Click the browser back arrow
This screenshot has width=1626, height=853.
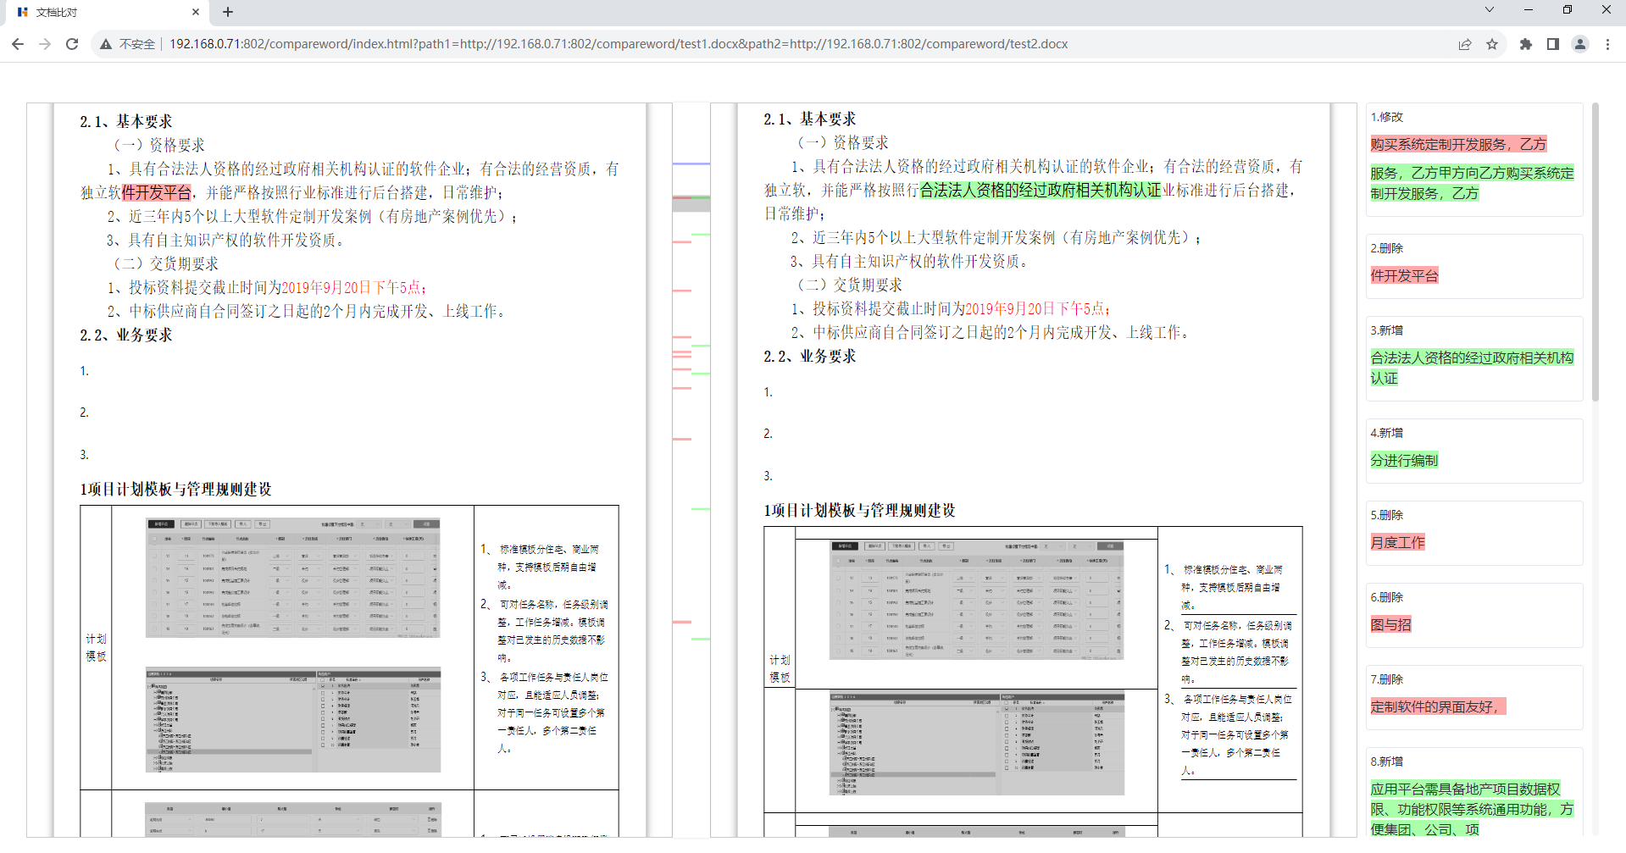click(18, 44)
